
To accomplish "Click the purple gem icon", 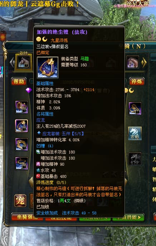I will 29,90.
